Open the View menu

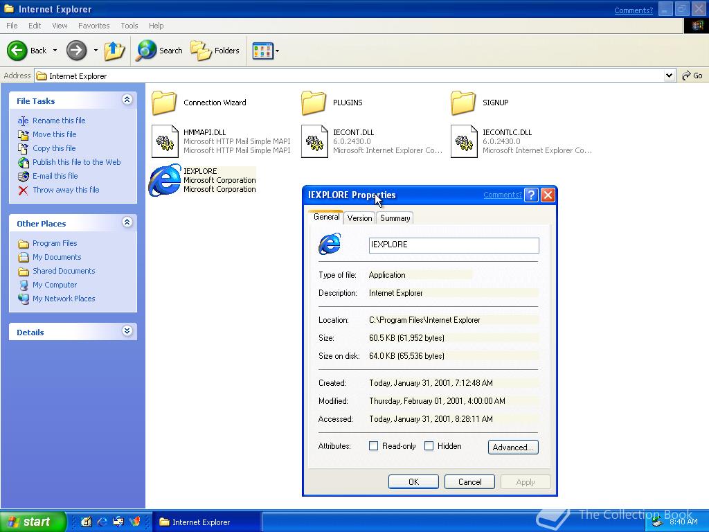point(60,26)
